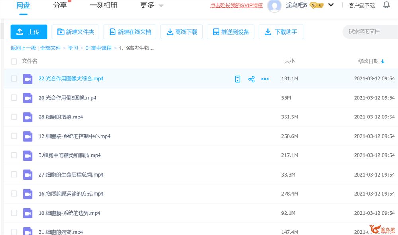
Task: Click video icon of 27.细胞的生命历程总纲.mp4
Action: point(28,175)
